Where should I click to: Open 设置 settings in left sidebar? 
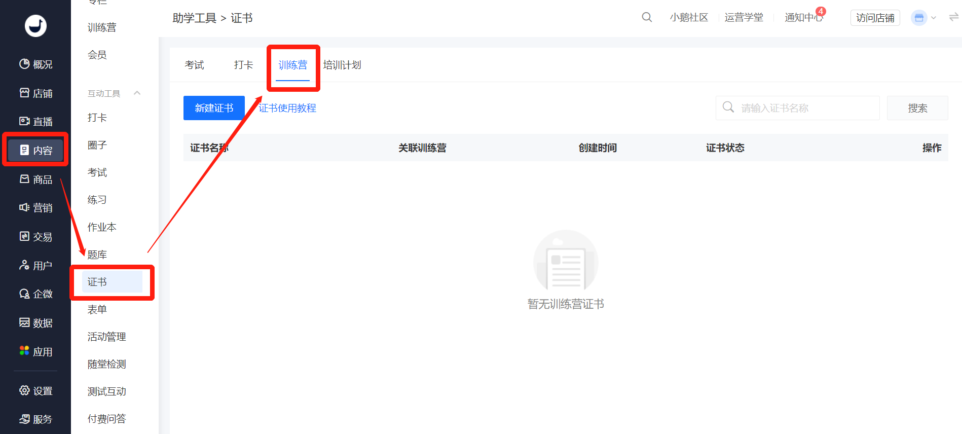(x=35, y=391)
